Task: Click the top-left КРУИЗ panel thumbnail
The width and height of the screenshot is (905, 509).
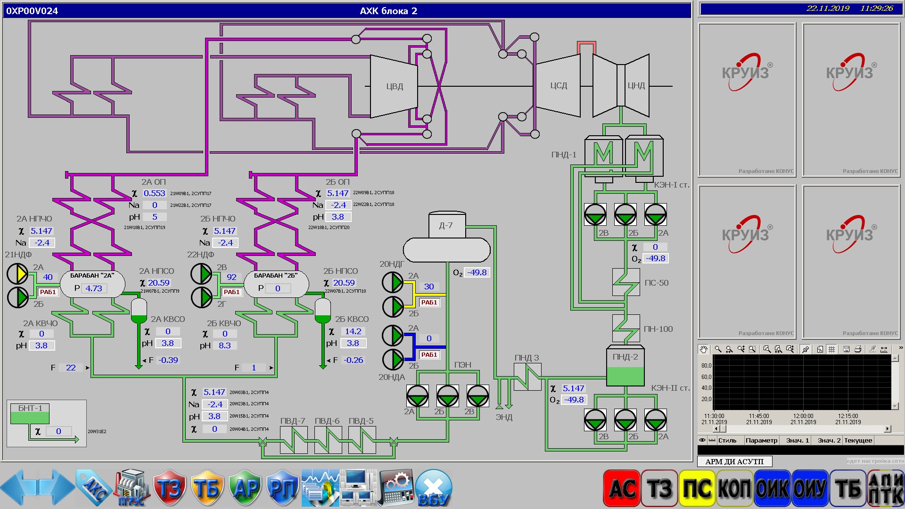Action: pos(747,100)
